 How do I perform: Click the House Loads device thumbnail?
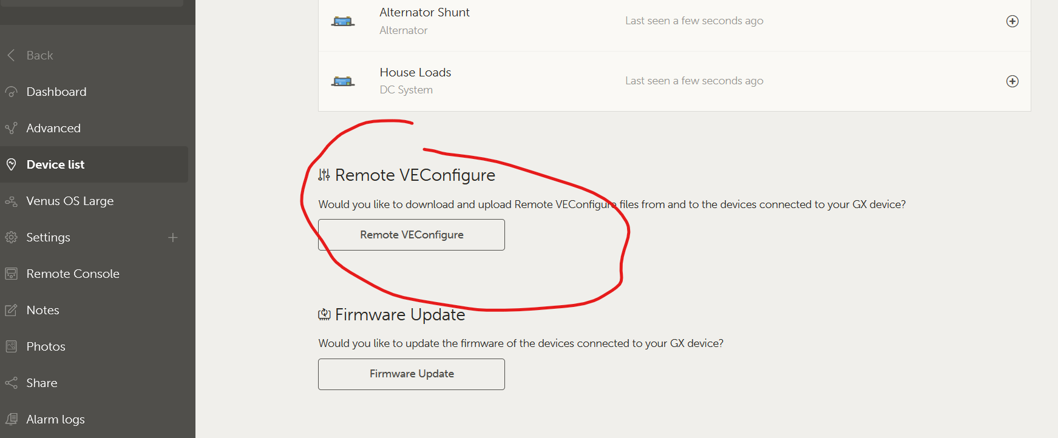coord(343,81)
